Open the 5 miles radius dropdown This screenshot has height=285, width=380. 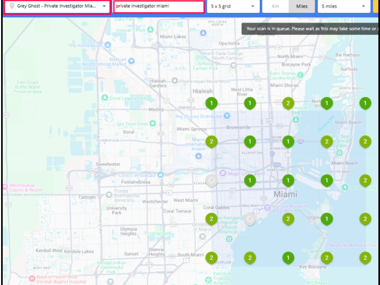tap(344, 6)
